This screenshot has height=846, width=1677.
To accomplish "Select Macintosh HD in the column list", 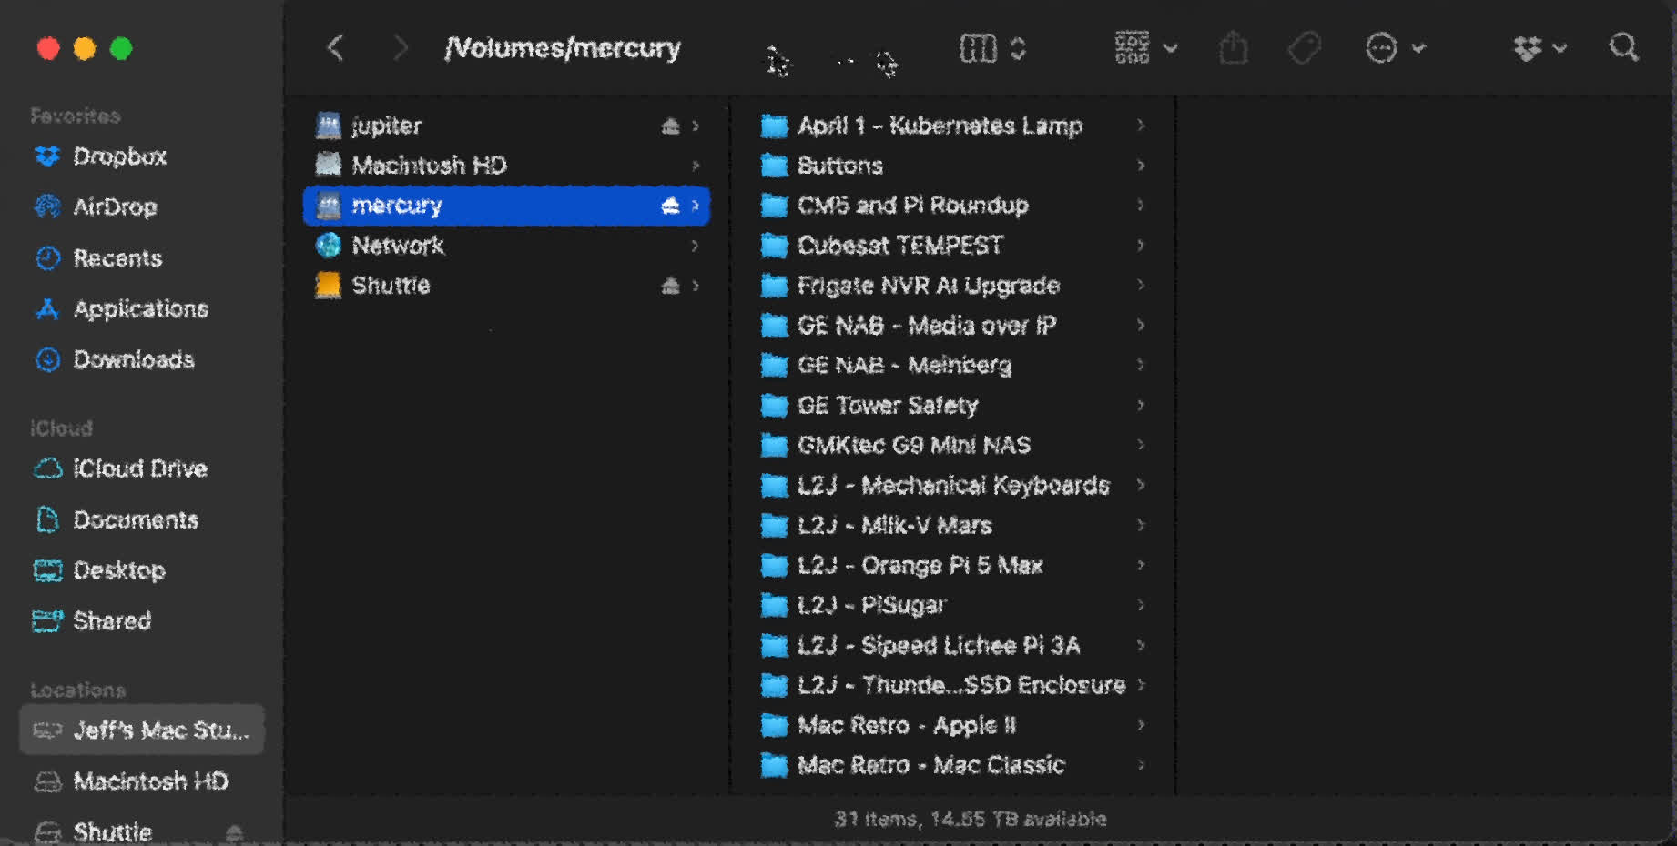I will coord(506,166).
